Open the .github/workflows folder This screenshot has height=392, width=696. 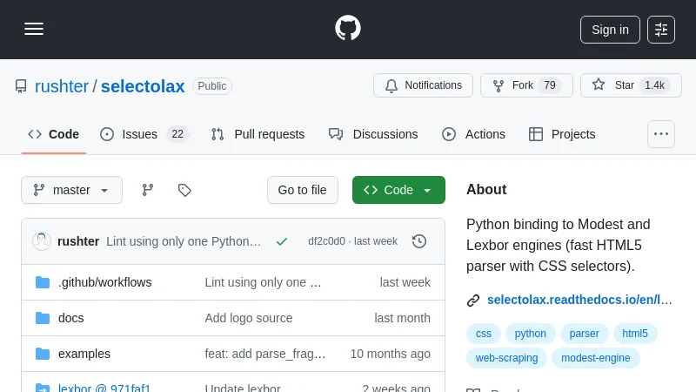(104, 282)
